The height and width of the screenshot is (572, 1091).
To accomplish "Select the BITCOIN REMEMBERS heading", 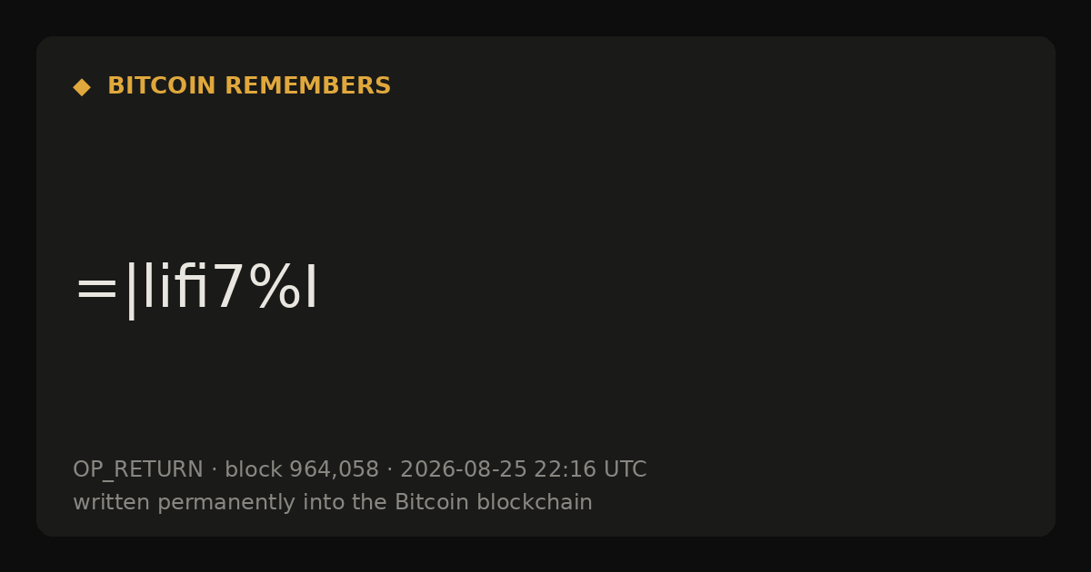I will coord(249,86).
